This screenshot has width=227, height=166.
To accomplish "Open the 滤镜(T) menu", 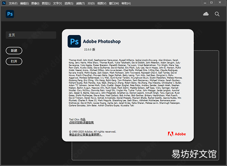I will [80, 3].
